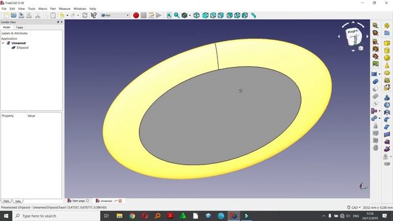Open the join objects dropdown arrow

click(x=379, y=111)
